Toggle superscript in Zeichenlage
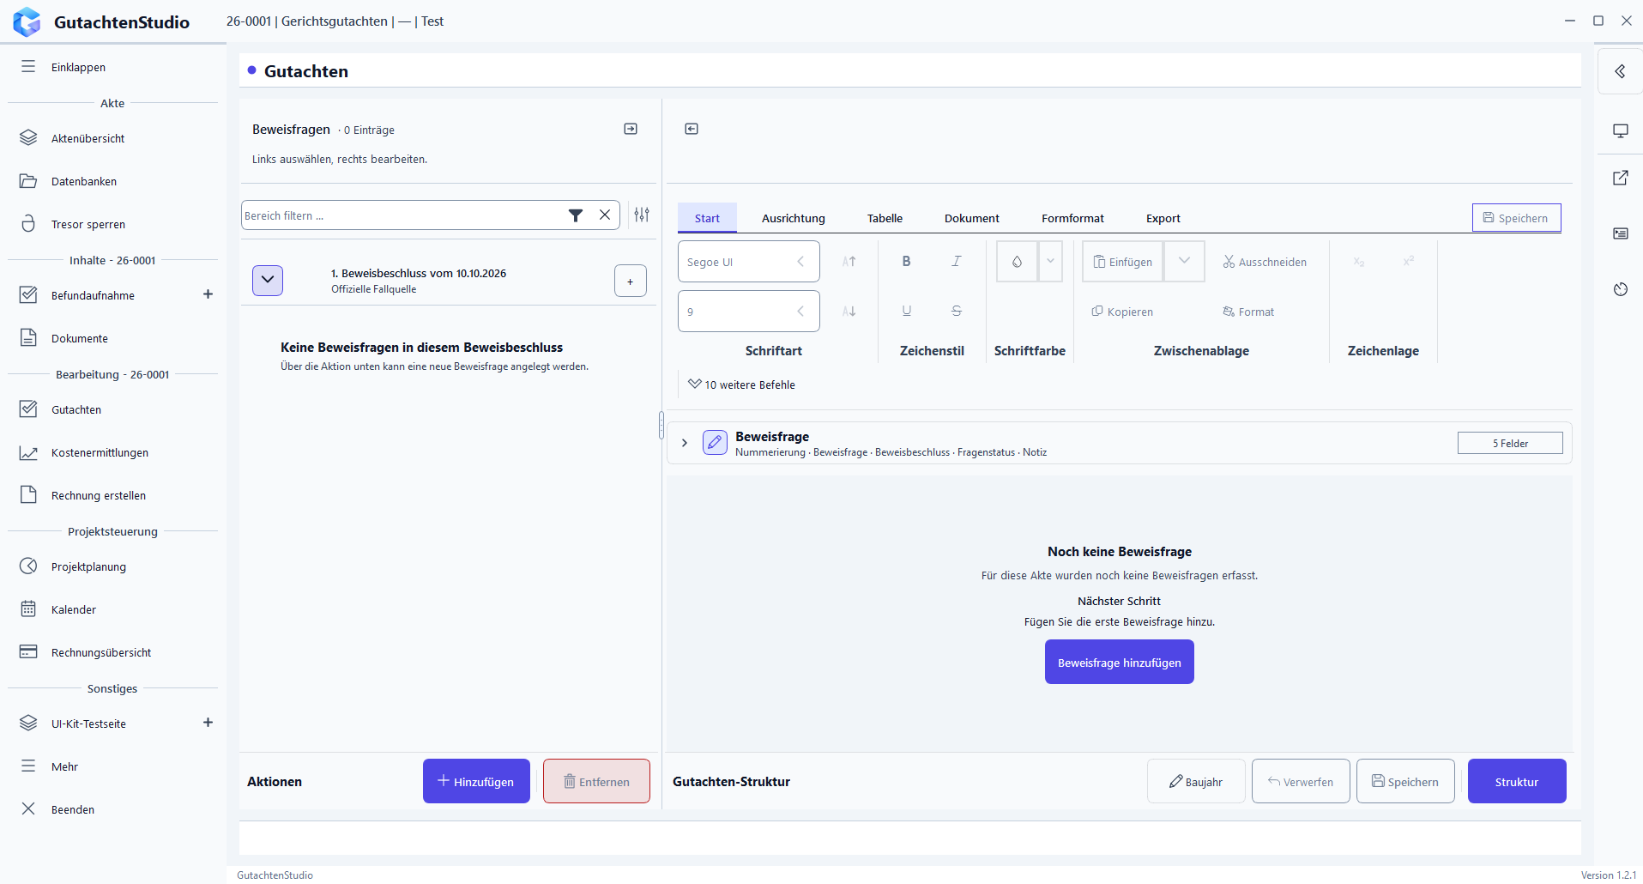 pos(1408,261)
